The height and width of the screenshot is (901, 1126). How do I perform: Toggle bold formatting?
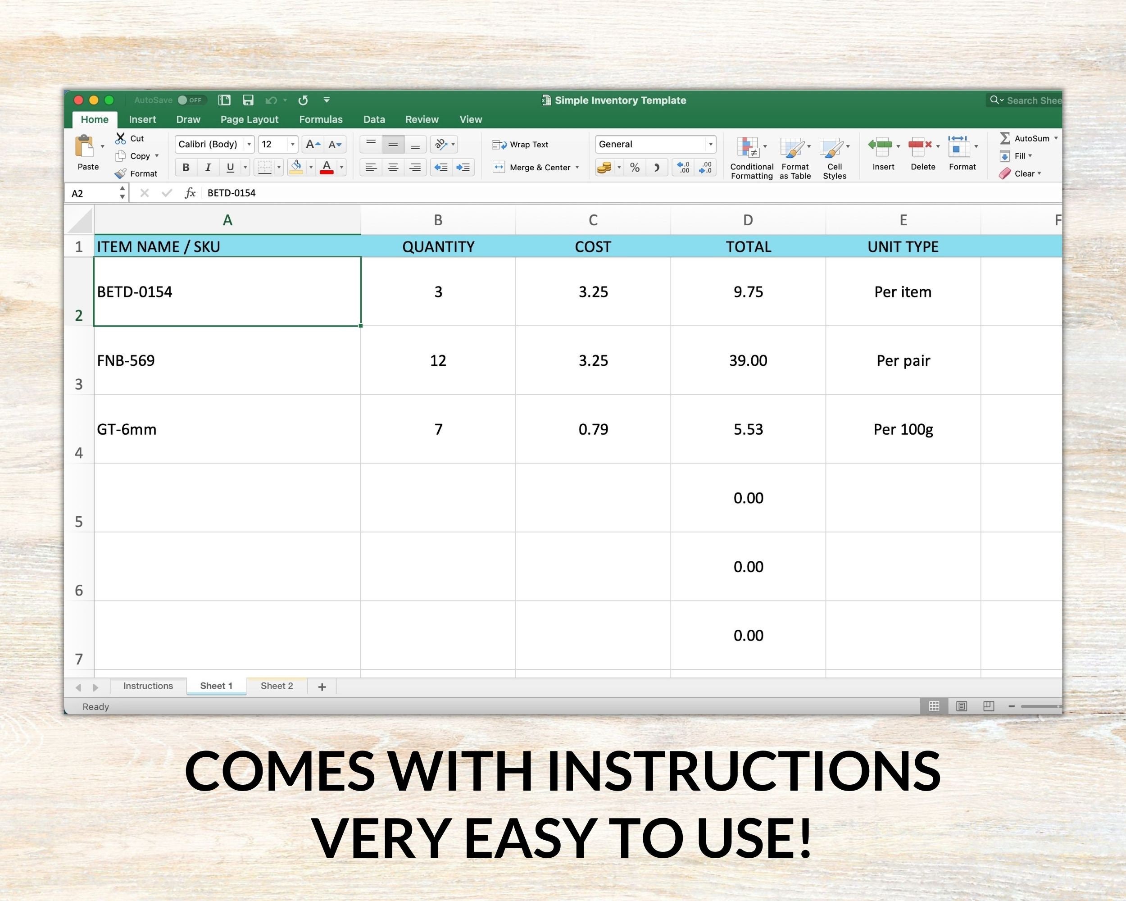point(186,167)
